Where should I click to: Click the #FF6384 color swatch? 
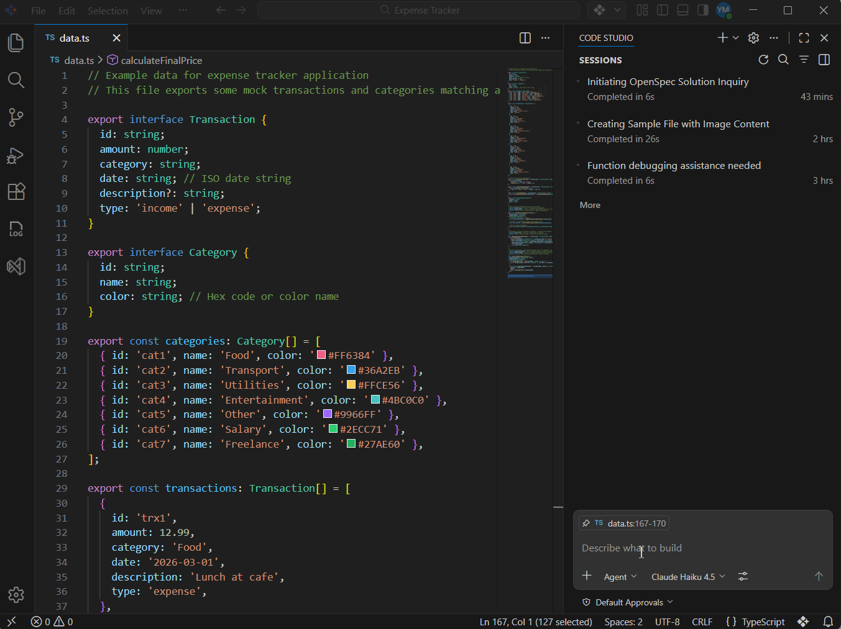click(x=321, y=355)
